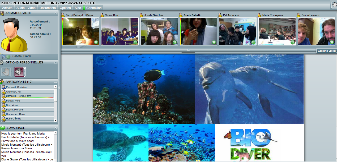This screenshot has width=337, height=162.
Task: Collapse the Animateur Actif panel
Action: (x=55, y=13)
